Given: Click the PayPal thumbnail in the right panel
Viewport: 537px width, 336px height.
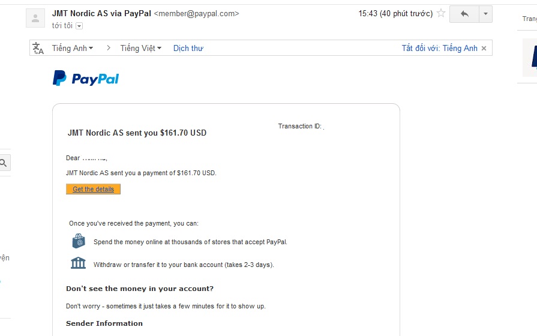Looking at the screenshot, I should pyautogui.click(x=533, y=58).
